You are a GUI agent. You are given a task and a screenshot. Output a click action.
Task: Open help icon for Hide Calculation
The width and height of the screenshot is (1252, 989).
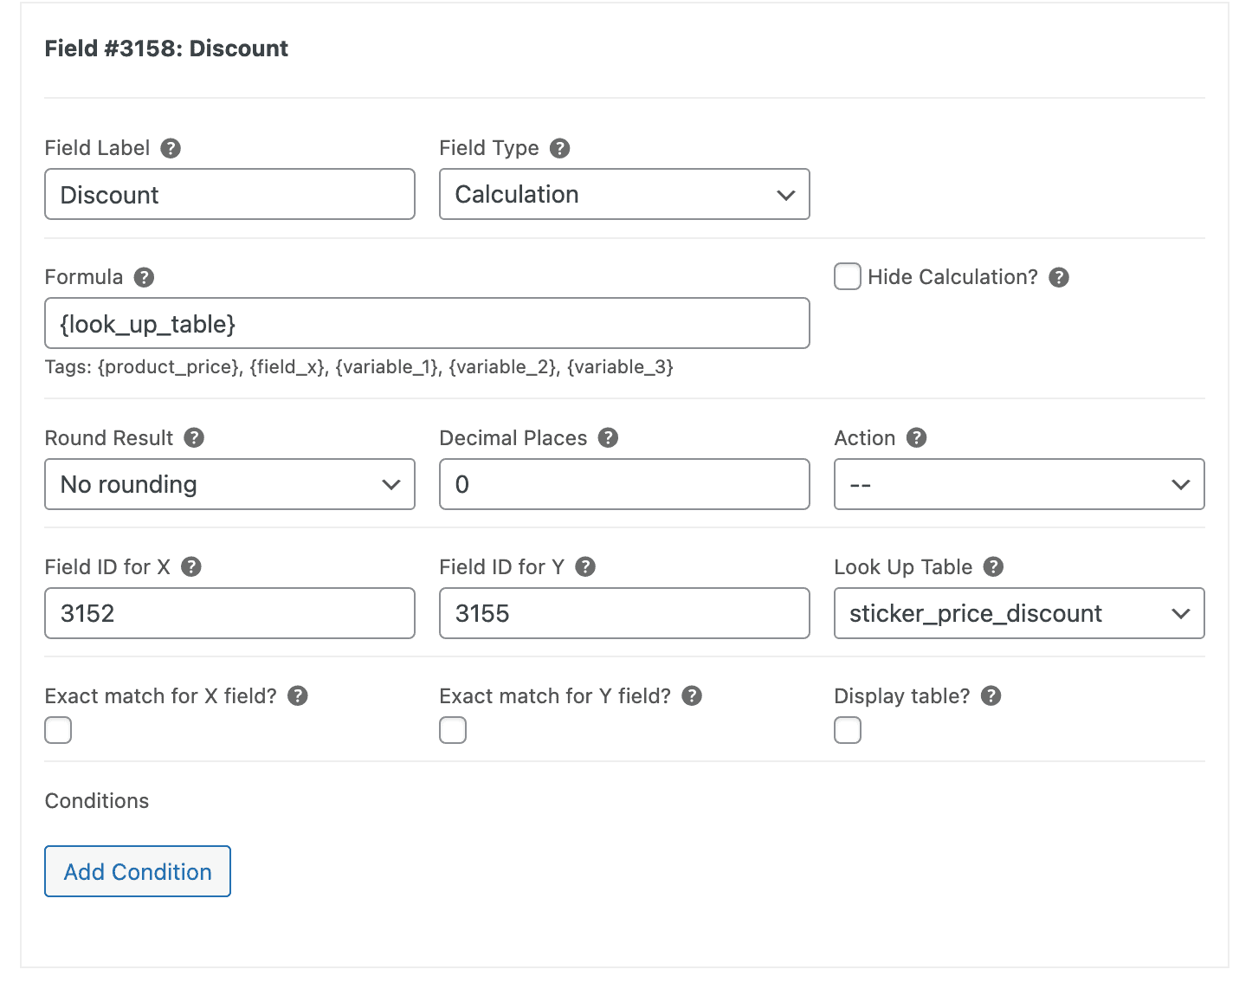click(1059, 277)
